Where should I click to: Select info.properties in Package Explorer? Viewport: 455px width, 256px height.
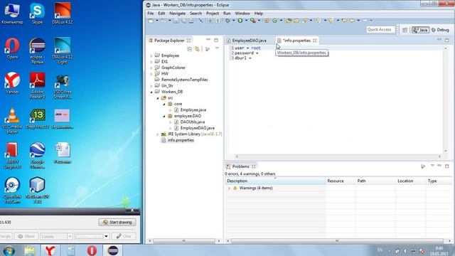click(x=181, y=140)
